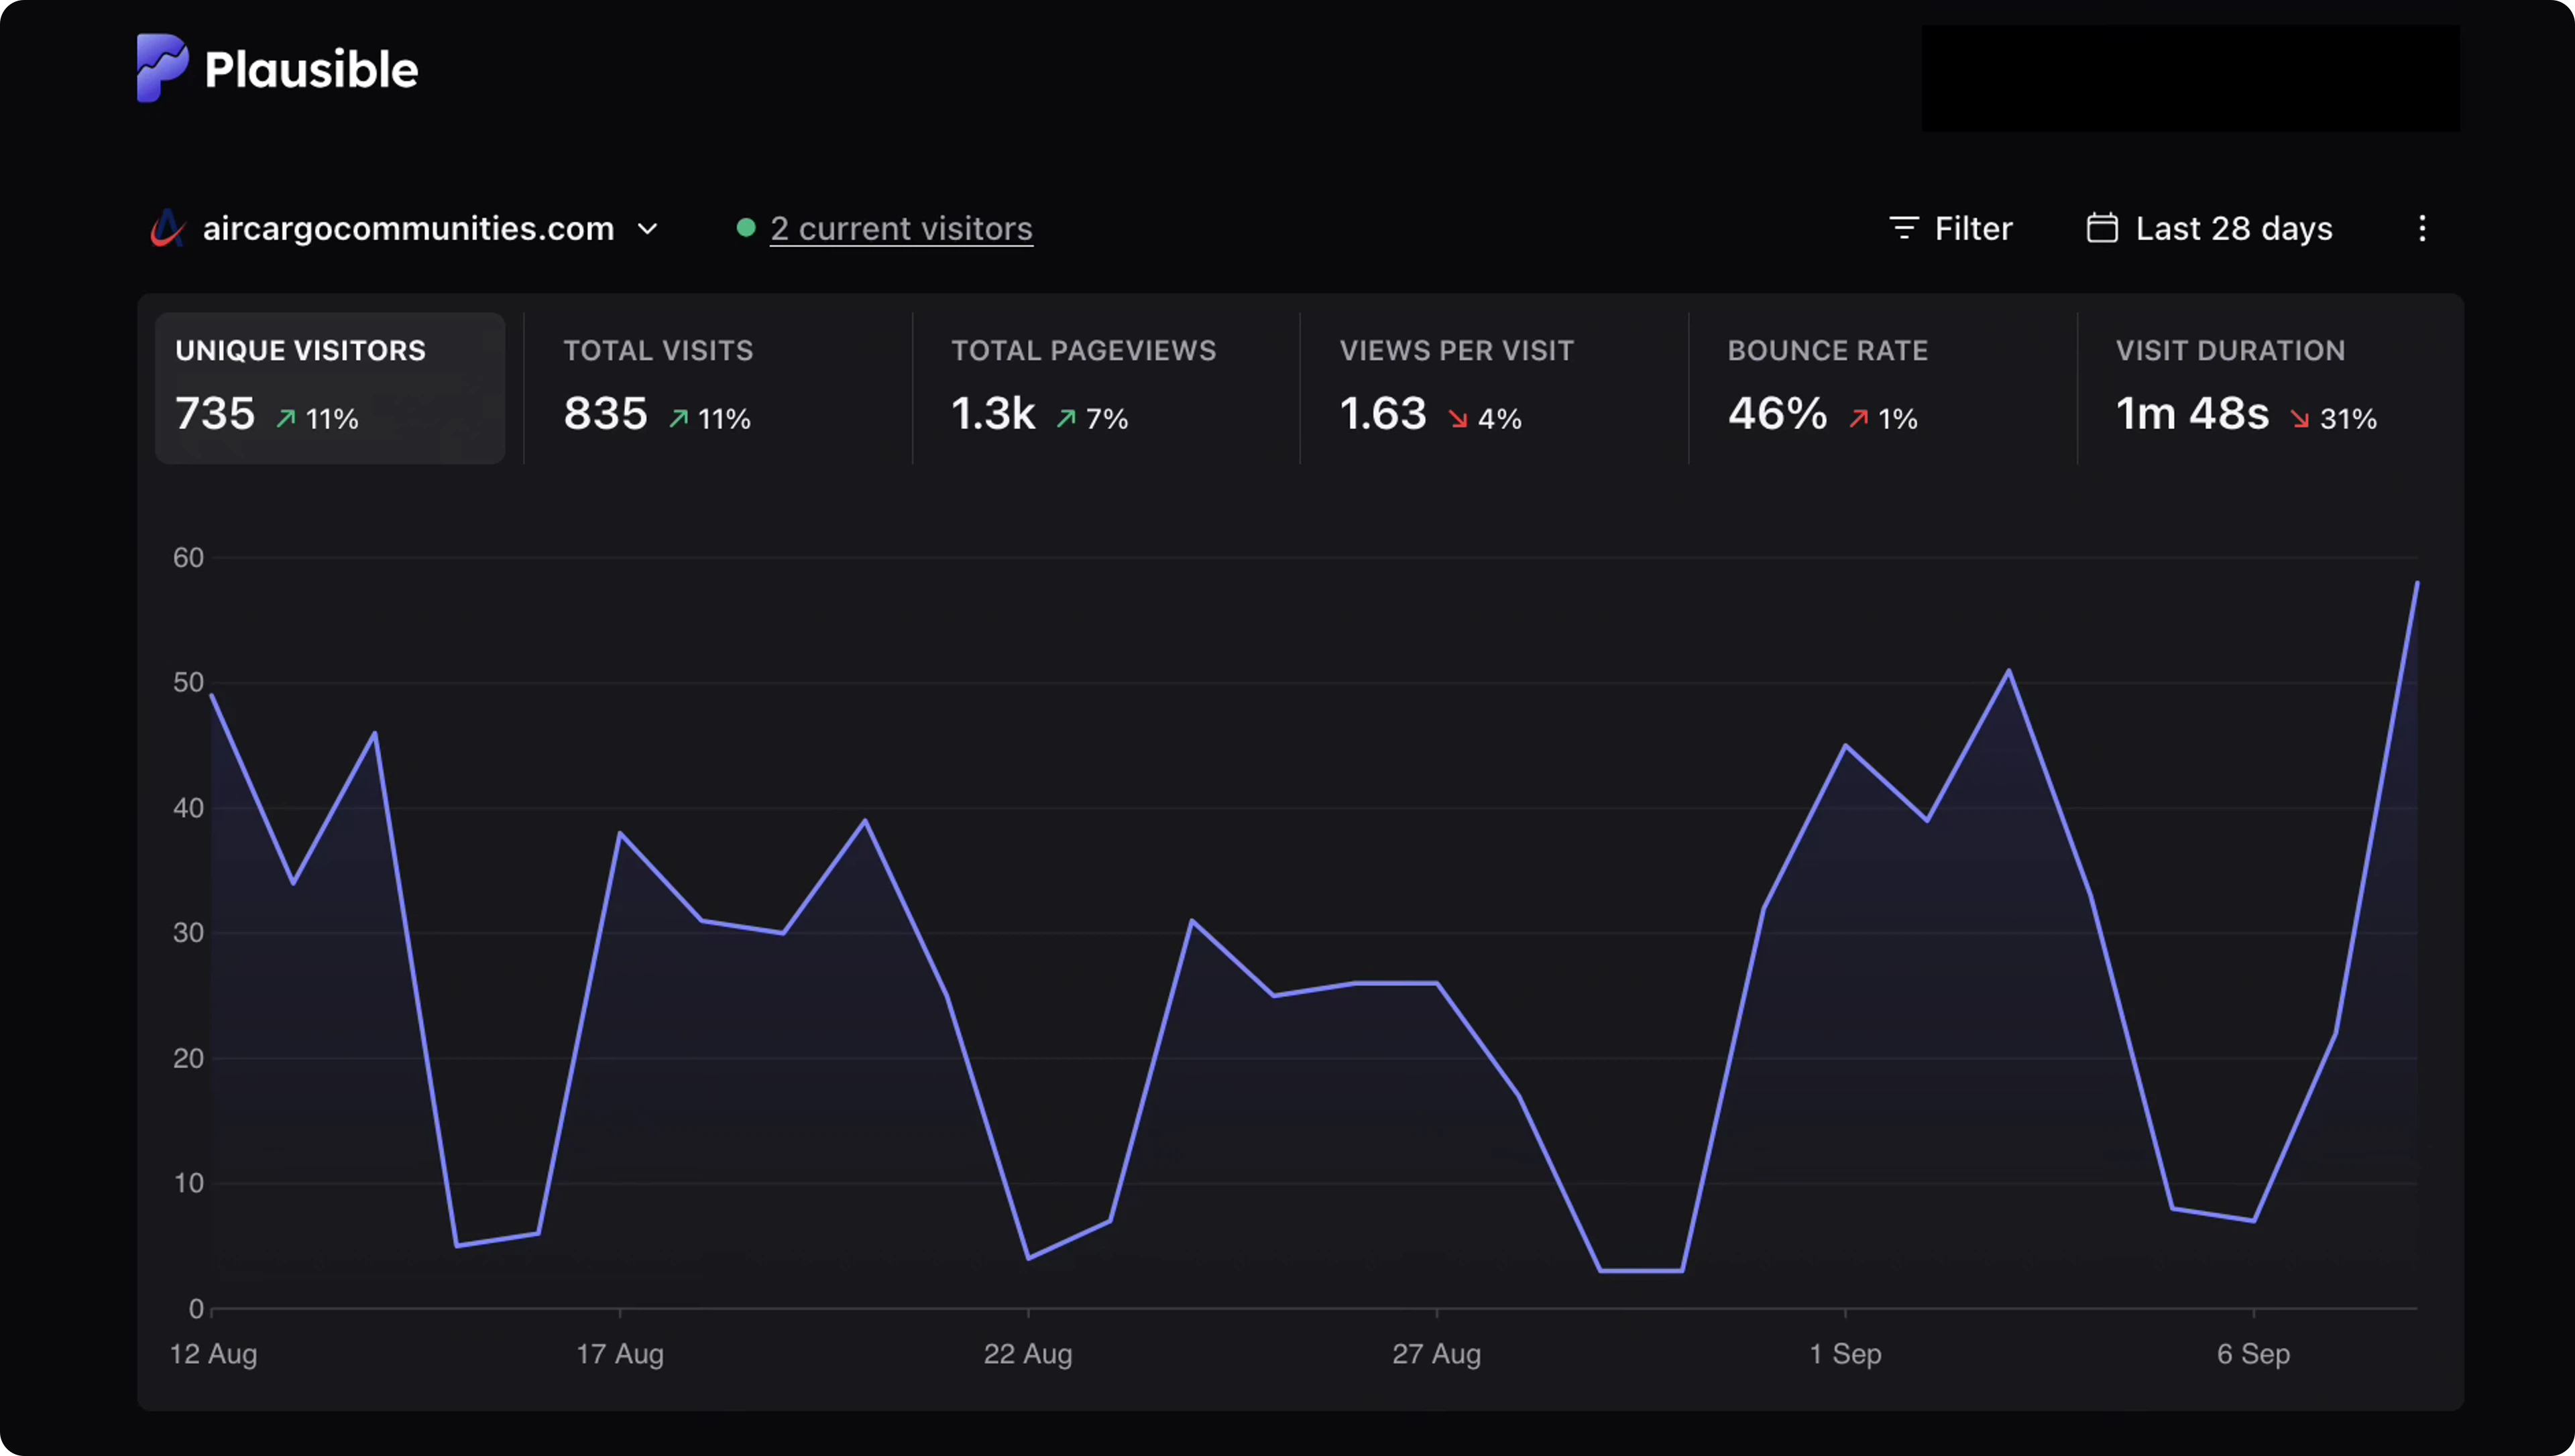Click the 46% bounce rate value
This screenshot has height=1456, width=2575.
pyautogui.click(x=1778, y=413)
